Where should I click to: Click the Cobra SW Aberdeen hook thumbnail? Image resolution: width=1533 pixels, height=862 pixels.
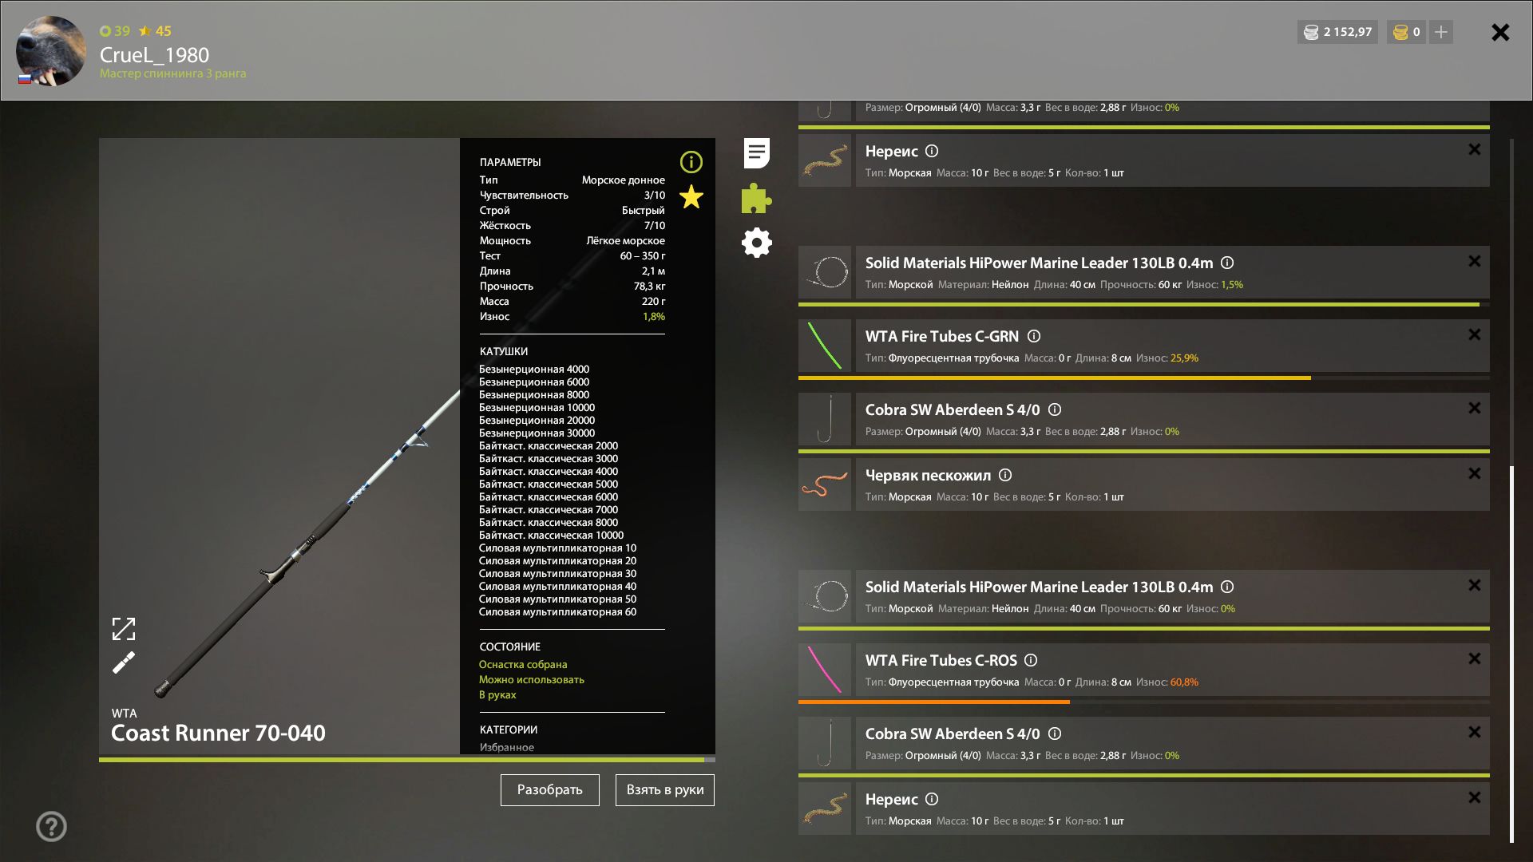825,419
